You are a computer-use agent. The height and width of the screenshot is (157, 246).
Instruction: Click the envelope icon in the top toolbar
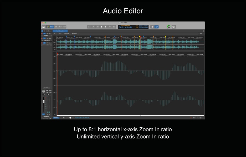[44, 27]
